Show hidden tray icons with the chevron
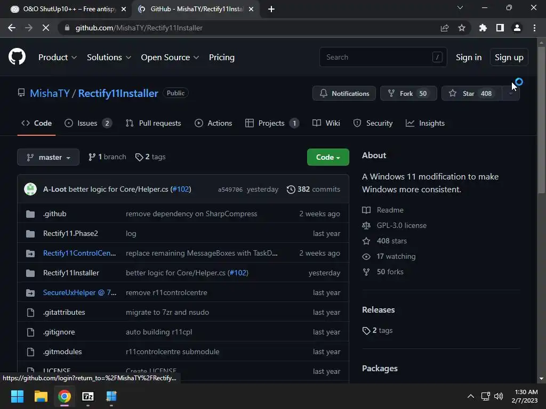 [470, 396]
